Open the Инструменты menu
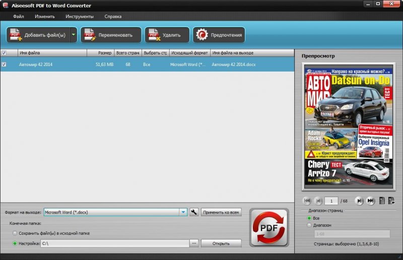 [80, 17]
